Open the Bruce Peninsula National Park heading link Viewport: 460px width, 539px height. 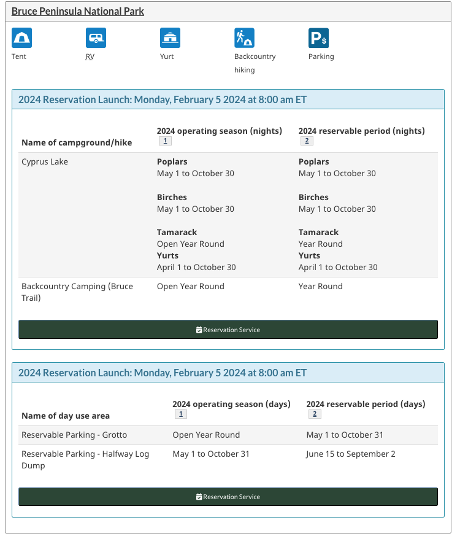(x=78, y=11)
